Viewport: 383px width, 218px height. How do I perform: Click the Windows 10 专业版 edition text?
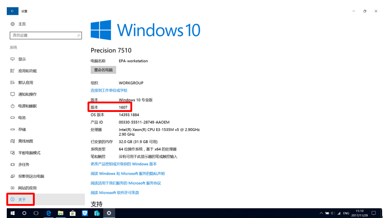[x=136, y=100]
